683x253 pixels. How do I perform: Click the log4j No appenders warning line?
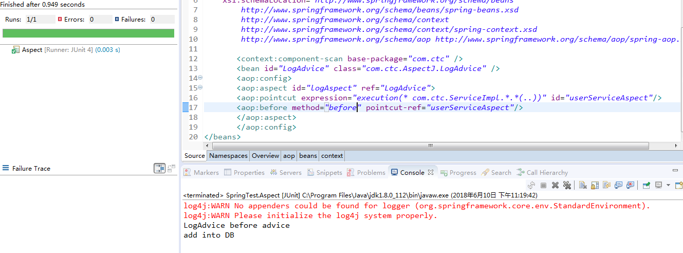click(417, 206)
